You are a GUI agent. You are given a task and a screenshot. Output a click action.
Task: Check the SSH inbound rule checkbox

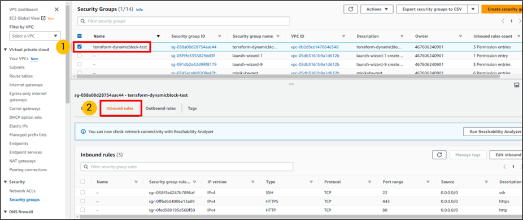82,192
